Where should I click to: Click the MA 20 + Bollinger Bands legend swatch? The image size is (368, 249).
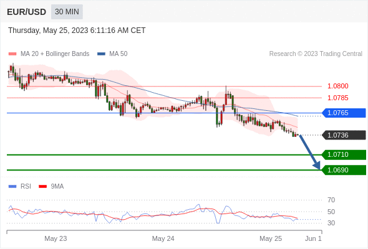12,54
